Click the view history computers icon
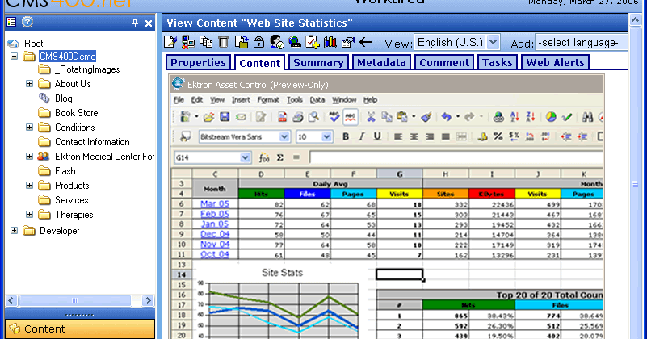 point(188,42)
